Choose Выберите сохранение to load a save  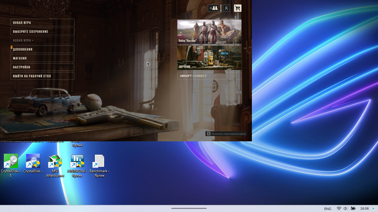[43, 32]
